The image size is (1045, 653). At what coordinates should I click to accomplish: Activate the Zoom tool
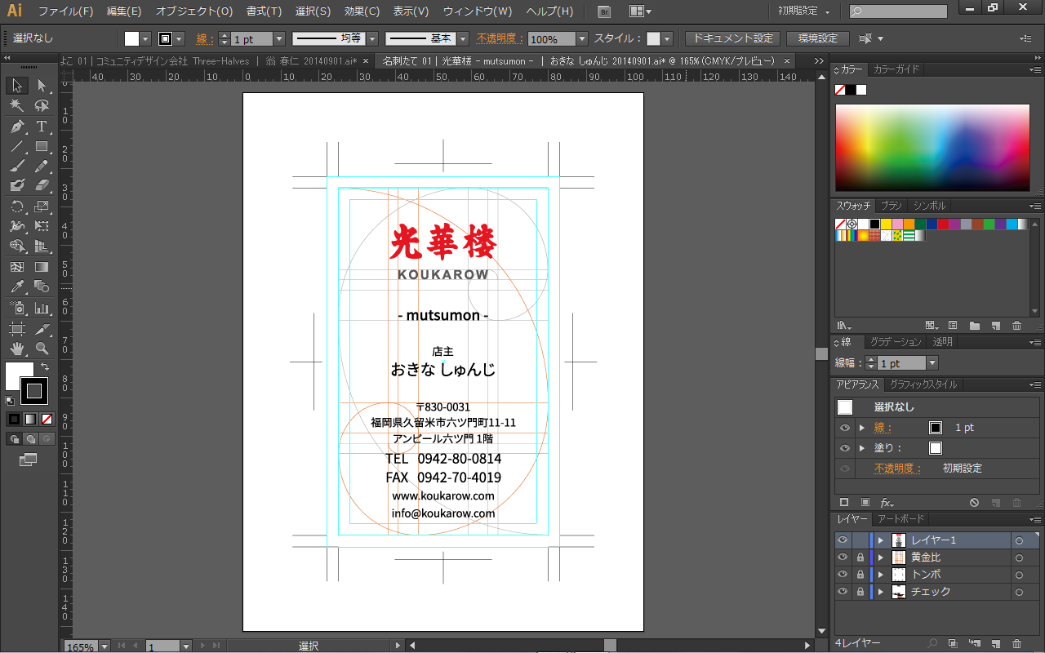[x=42, y=349]
